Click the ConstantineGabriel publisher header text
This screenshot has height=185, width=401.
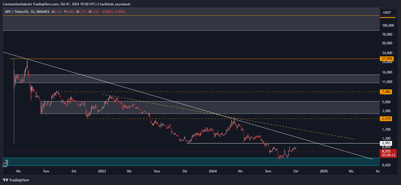[x=66, y=4]
